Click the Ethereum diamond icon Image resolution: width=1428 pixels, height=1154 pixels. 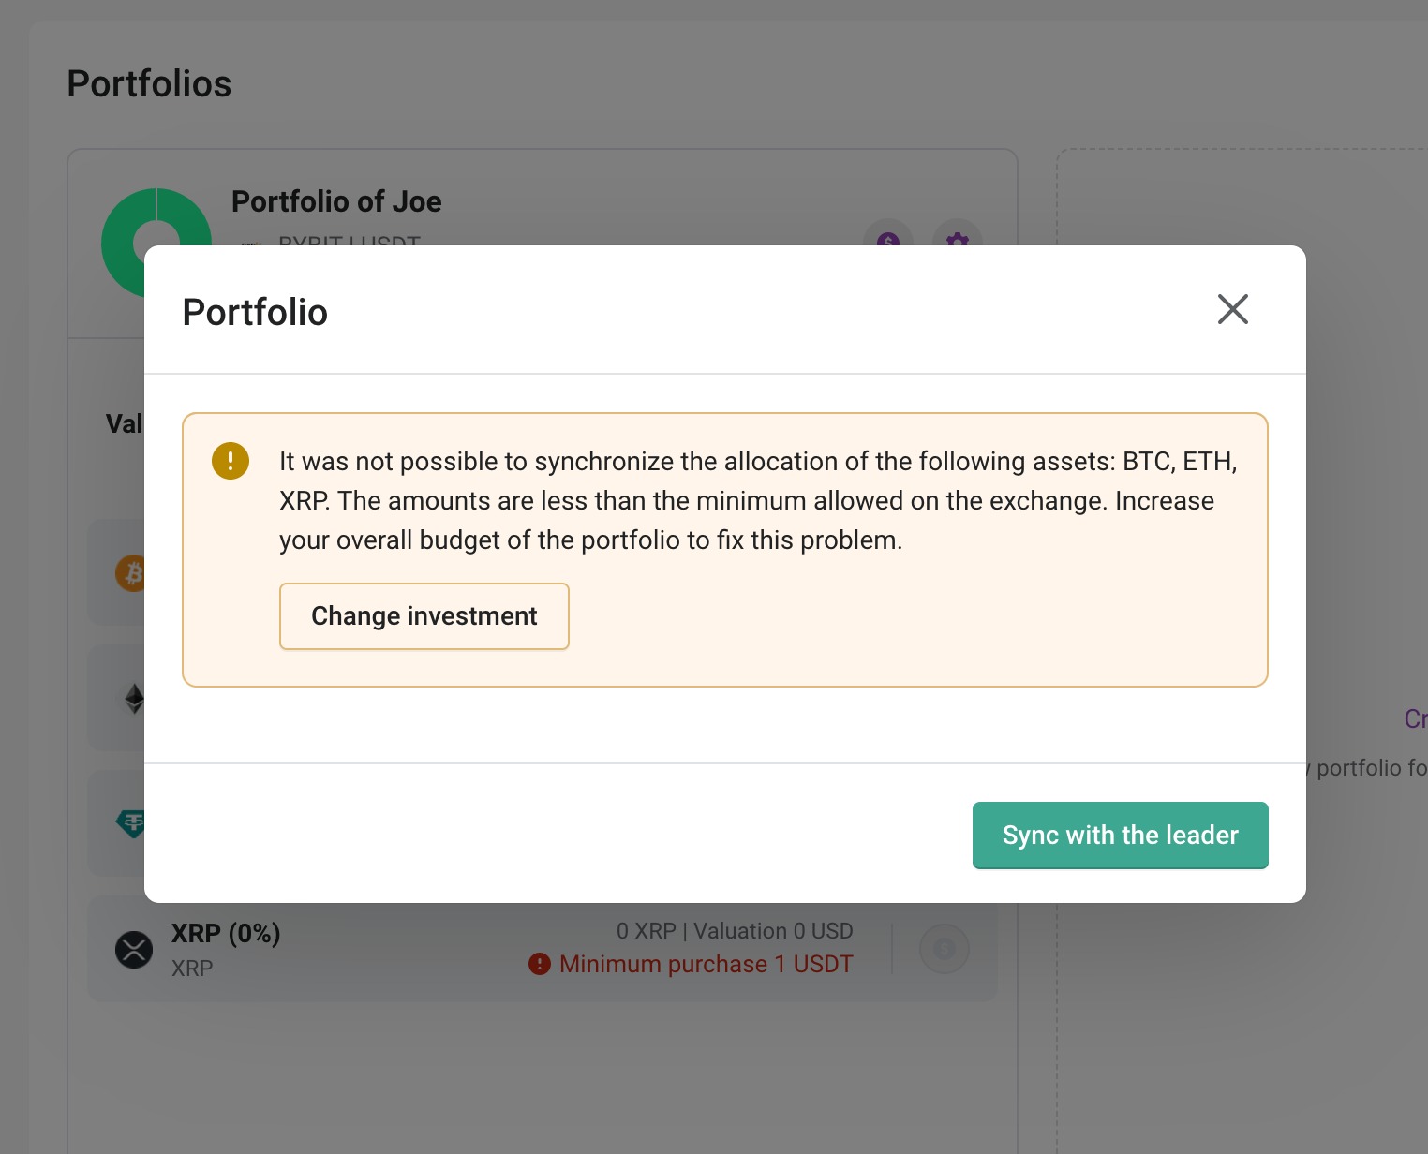tap(134, 699)
